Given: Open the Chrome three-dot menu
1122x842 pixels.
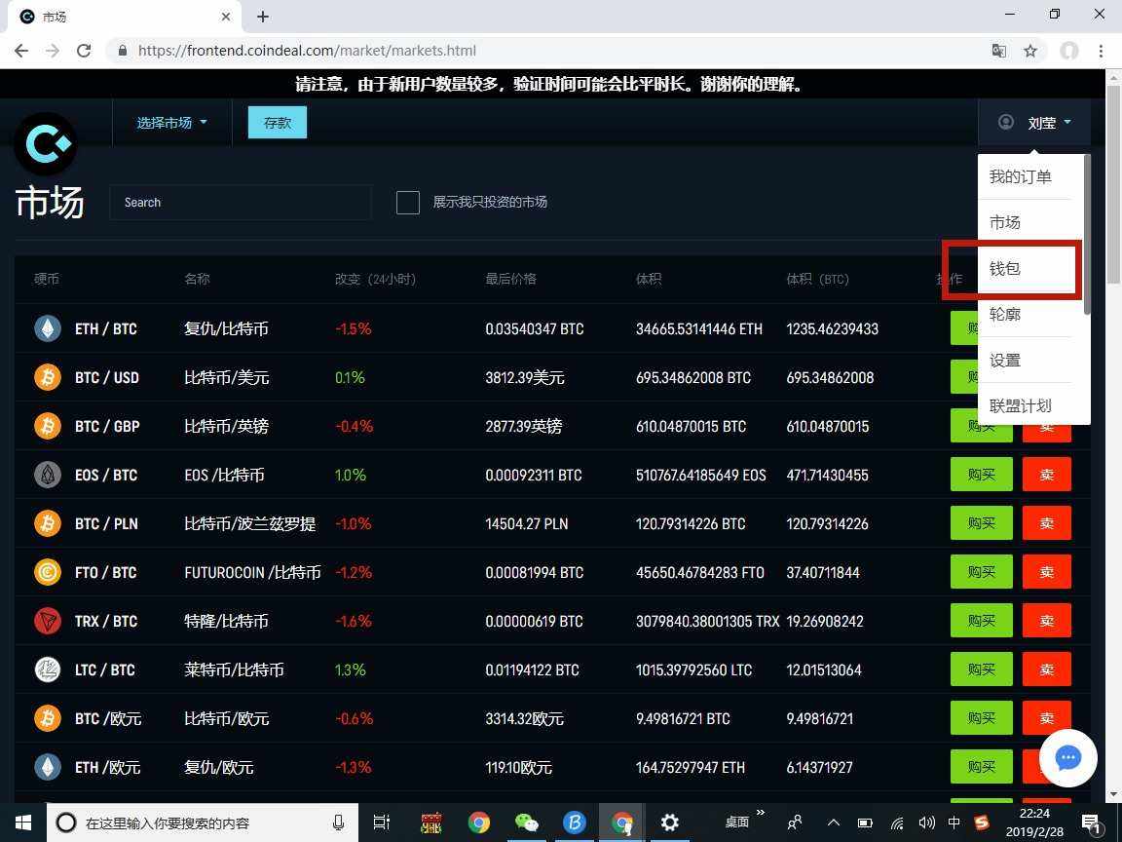Looking at the screenshot, I should 1101,51.
